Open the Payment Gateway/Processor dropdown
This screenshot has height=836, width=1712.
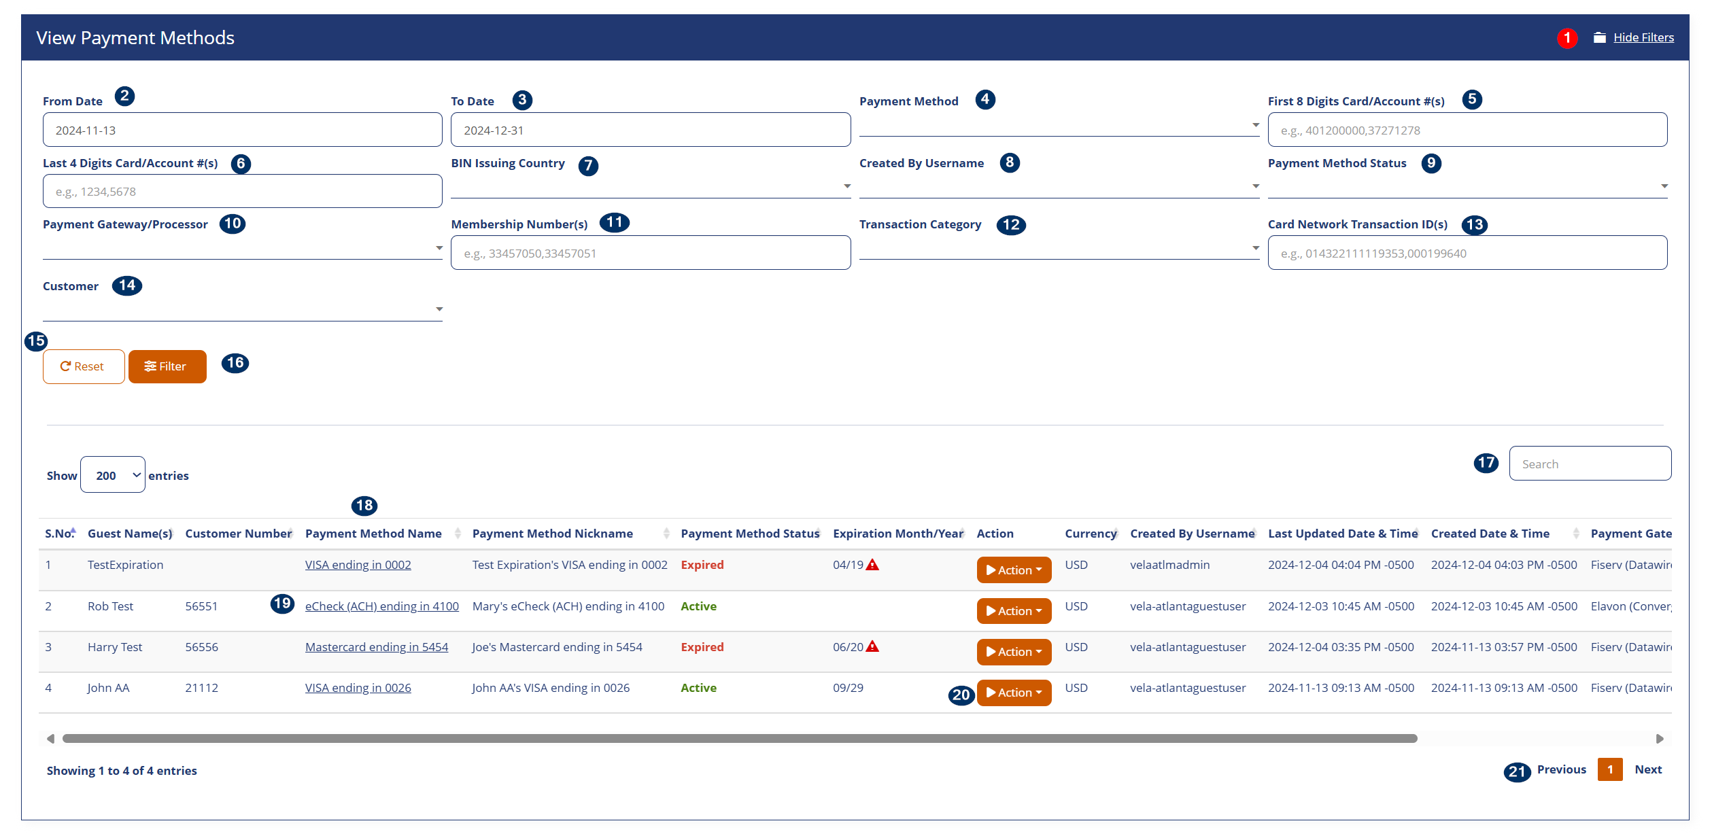pos(439,247)
